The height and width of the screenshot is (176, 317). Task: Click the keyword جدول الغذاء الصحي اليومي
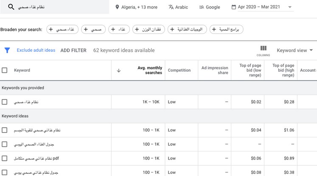[x=34, y=144]
